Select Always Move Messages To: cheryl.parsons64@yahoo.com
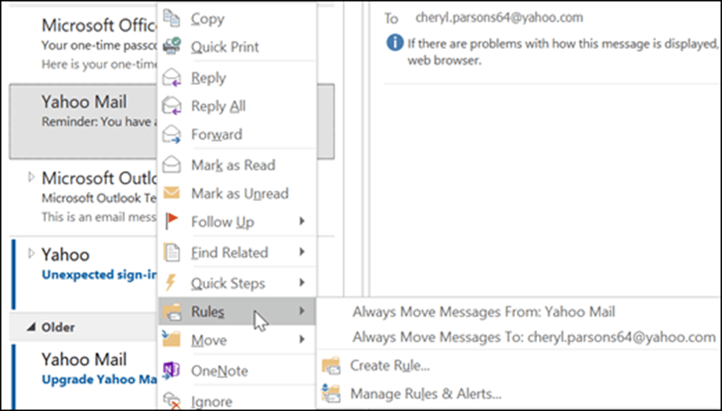722x411 pixels. click(534, 337)
